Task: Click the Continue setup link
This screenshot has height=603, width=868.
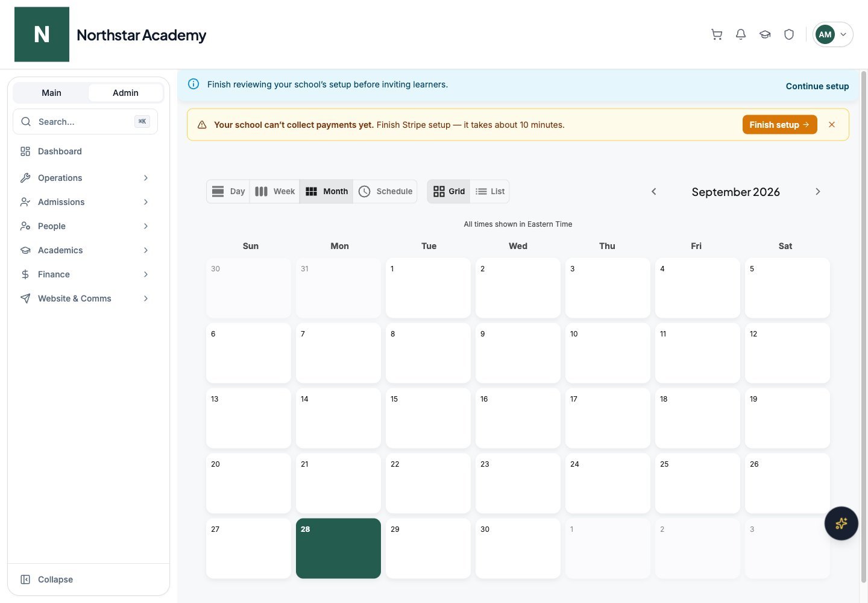Action: [x=817, y=86]
